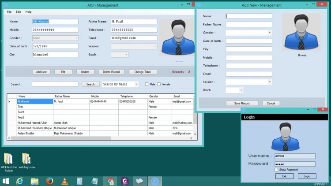331x186 pixels.
Task: Launch Firefox from the taskbar
Action: [49, 181]
